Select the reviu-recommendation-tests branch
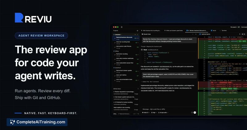 [126, 80]
